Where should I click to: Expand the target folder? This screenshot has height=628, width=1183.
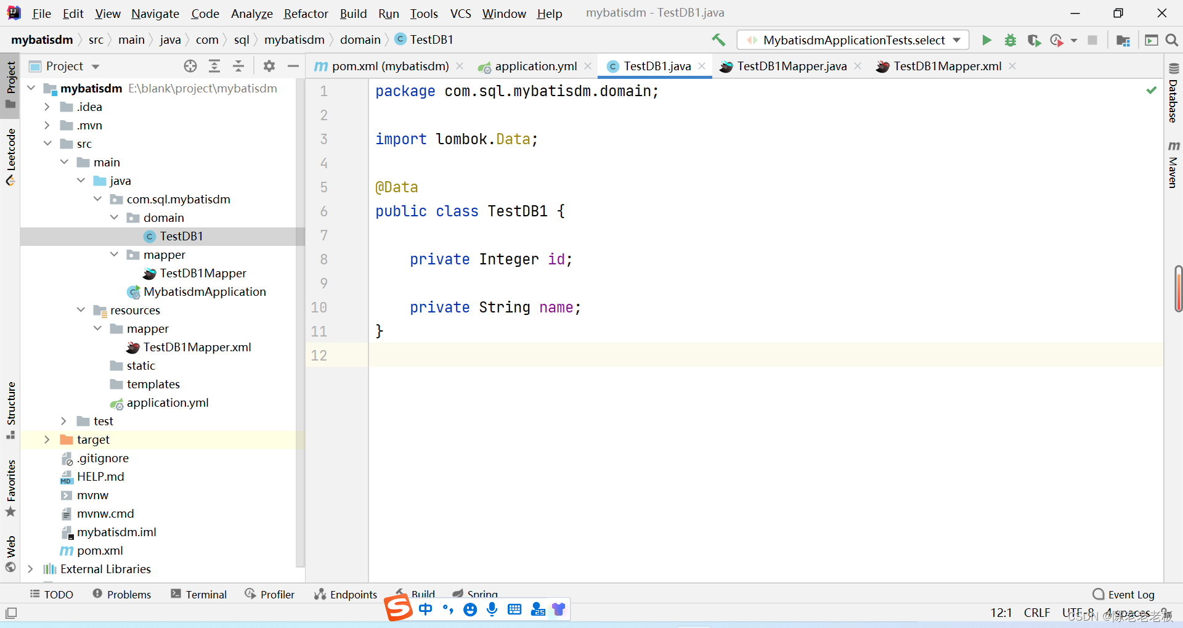coord(47,439)
